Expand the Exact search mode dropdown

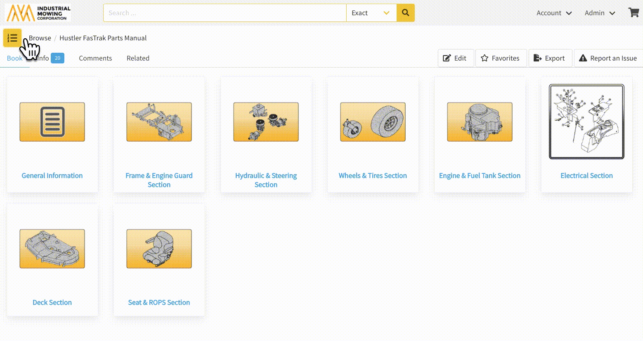tap(371, 13)
